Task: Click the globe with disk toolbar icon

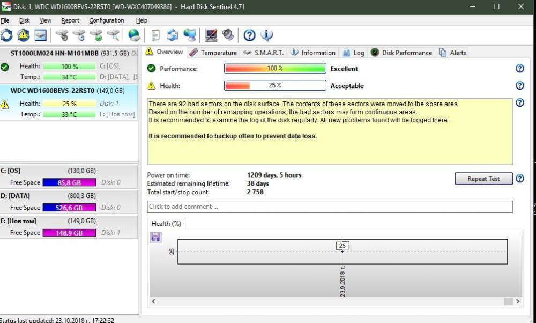Action: point(134,35)
